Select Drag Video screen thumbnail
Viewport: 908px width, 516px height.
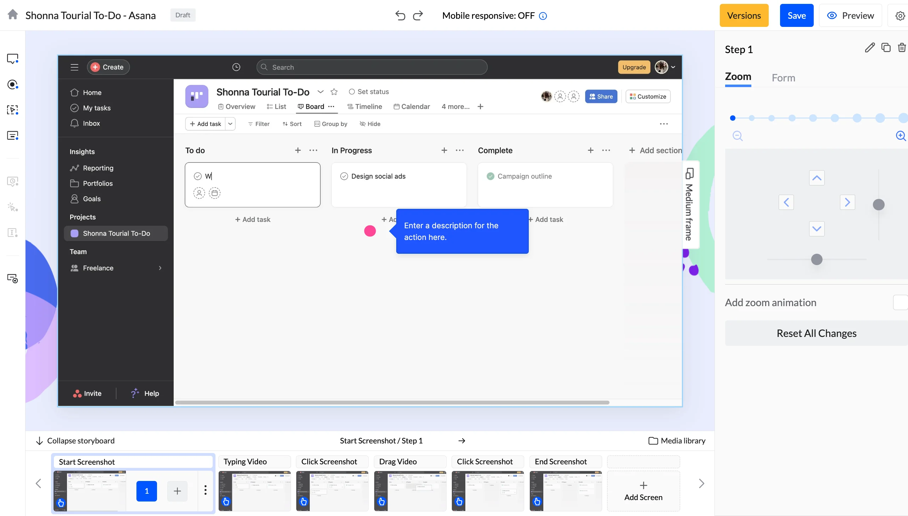[410, 491]
